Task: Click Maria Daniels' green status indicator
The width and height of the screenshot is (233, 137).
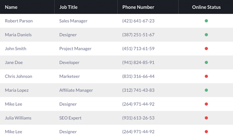Action: [x=206, y=35]
